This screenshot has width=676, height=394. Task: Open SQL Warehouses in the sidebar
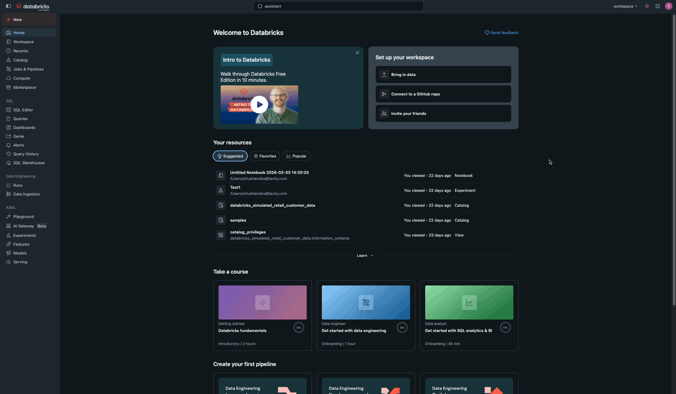coord(29,163)
